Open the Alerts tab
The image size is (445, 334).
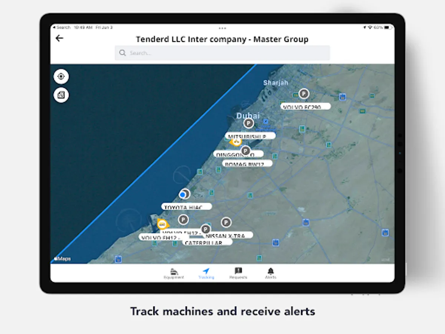click(271, 274)
